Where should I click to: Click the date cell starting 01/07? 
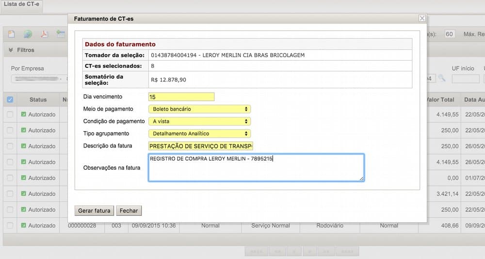click(x=475, y=178)
